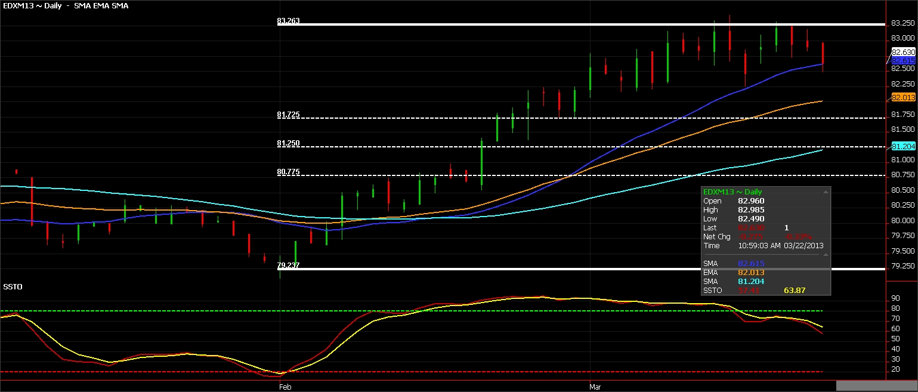Click the yellow SSTO value 63.87

click(x=795, y=291)
